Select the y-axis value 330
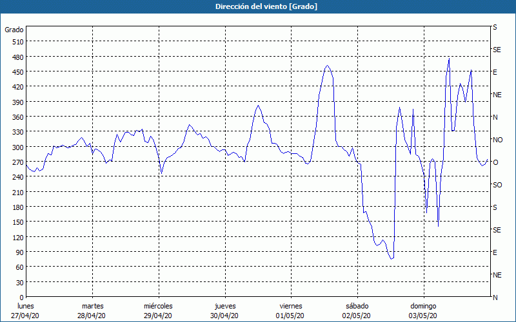Viewport: 516px width, 322px height. tap(18, 132)
